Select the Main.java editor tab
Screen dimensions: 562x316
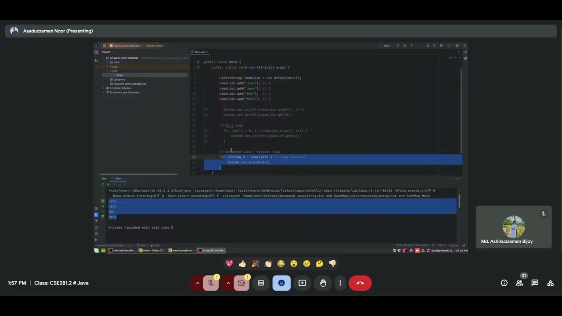point(200,52)
